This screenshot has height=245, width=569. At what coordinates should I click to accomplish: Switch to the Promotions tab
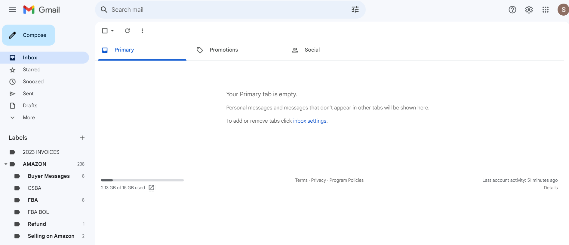[237, 50]
